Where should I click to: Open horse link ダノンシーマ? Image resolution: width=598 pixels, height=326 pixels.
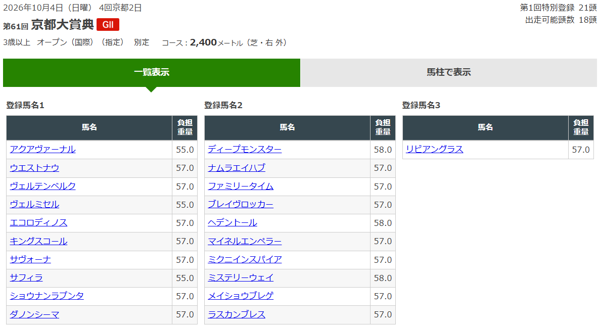pyautogui.click(x=34, y=314)
